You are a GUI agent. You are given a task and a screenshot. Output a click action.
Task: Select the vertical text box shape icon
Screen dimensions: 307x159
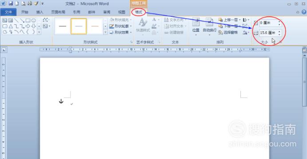tap(11, 20)
